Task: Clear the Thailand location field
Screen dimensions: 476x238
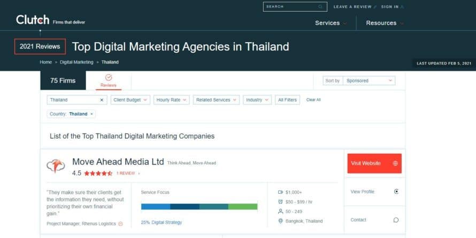Action: tap(102, 100)
